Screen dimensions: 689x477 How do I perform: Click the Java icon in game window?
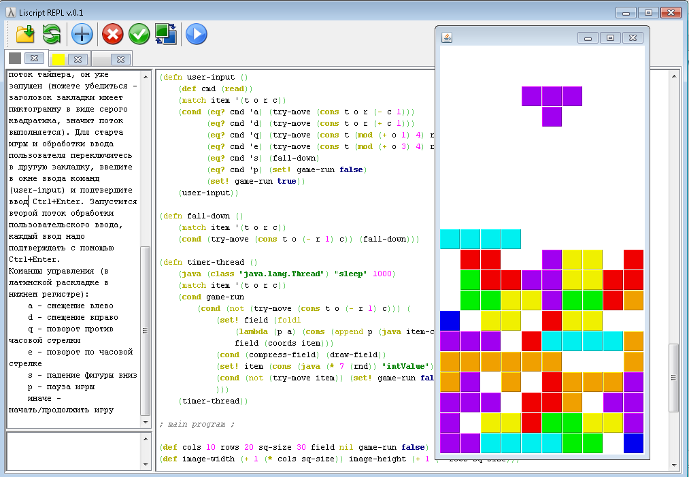447,37
